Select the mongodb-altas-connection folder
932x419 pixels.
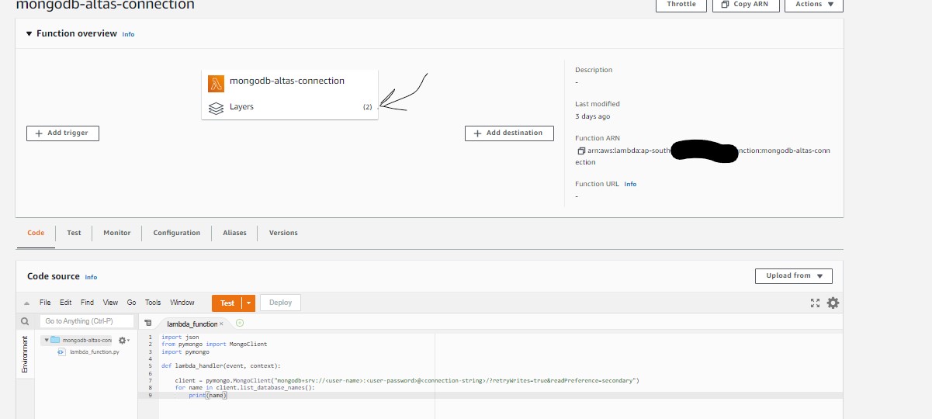pos(81,340)
